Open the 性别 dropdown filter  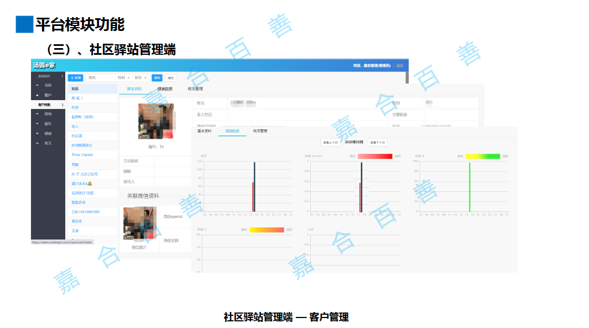point(124,78)
